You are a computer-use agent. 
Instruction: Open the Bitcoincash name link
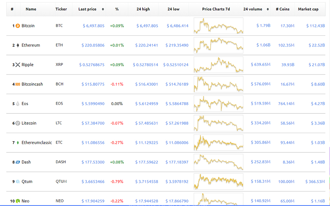point(32,84)
